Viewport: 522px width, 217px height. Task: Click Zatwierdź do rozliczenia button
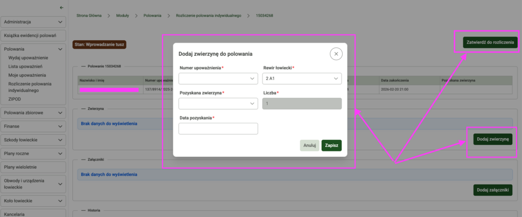[490, 42]
